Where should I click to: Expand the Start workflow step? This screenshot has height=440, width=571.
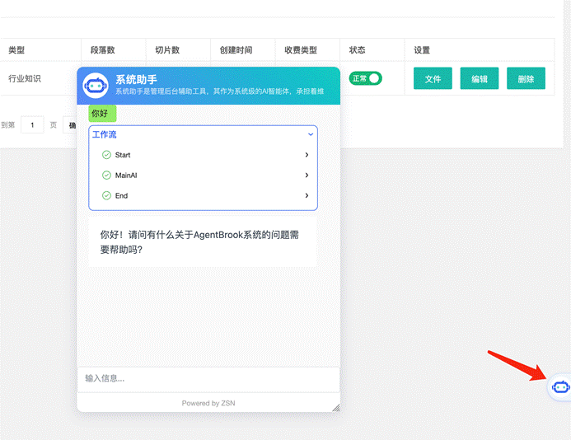click(x=307, y=155)
